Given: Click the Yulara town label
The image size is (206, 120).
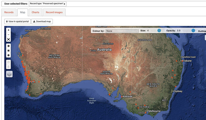Looking at the screenshot, I should pos(93,51).
